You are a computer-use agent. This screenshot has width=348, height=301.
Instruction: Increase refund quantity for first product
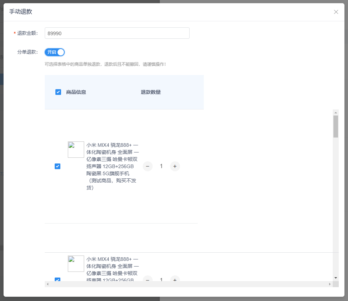tap(175, 166)
